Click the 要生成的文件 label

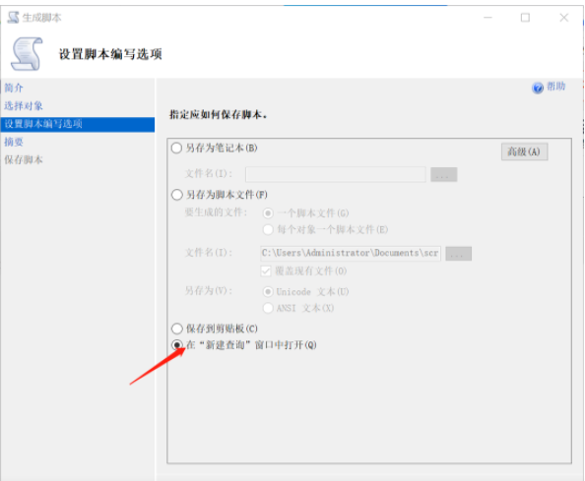pyautogui.click(x=216, y=212)
